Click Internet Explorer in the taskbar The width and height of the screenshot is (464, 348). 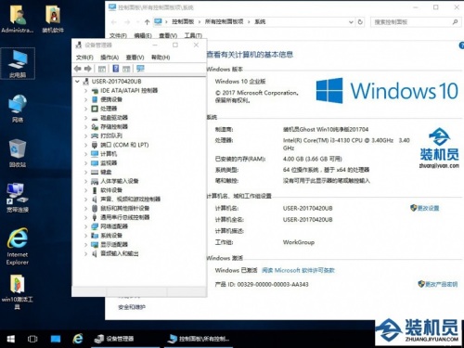[78, 339]
